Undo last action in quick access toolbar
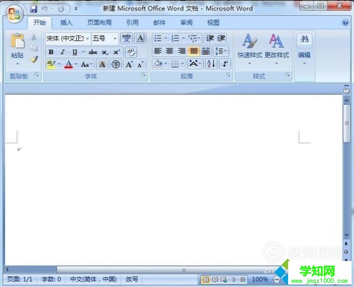Image resolution: width=354 pixels, height=287 pixels. click(45, 9)
